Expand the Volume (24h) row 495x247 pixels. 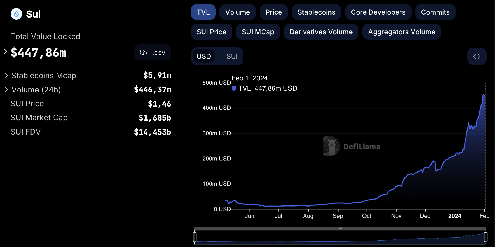(x=7, y=90)
